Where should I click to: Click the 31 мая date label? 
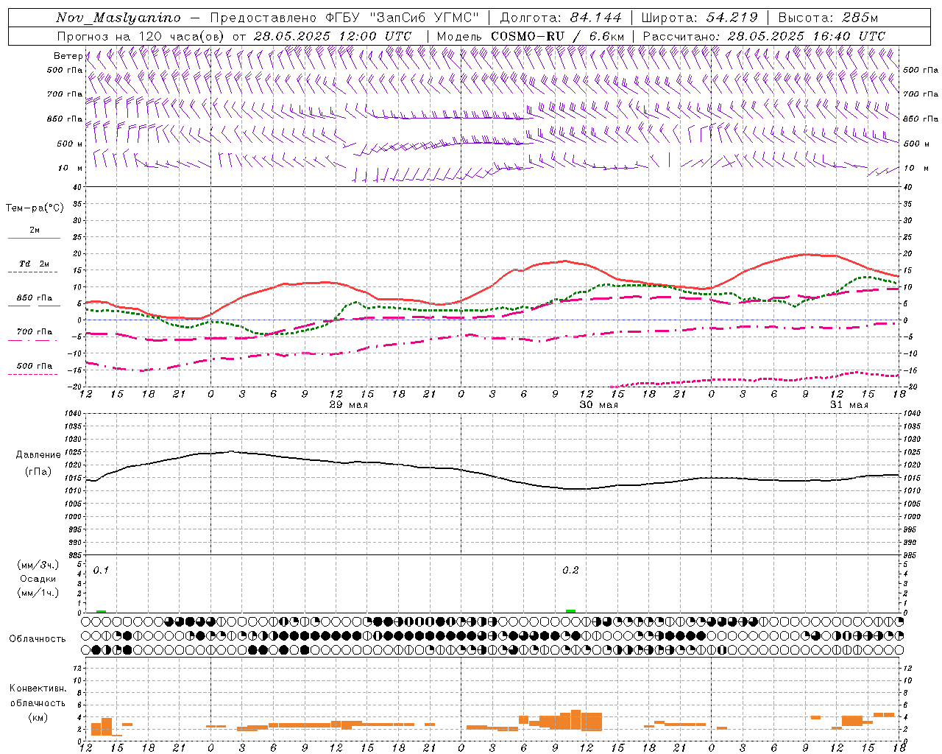849,404
